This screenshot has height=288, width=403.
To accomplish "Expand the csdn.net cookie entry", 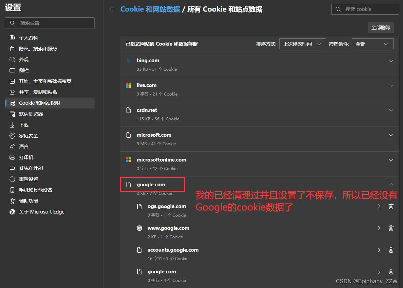I will tap(391, 111).
